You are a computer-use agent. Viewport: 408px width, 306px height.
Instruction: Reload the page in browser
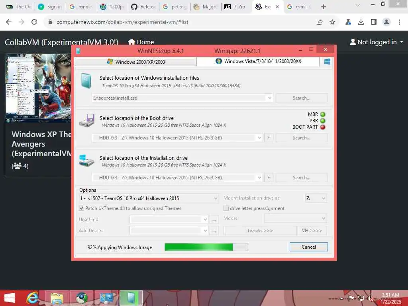[34, 22]
